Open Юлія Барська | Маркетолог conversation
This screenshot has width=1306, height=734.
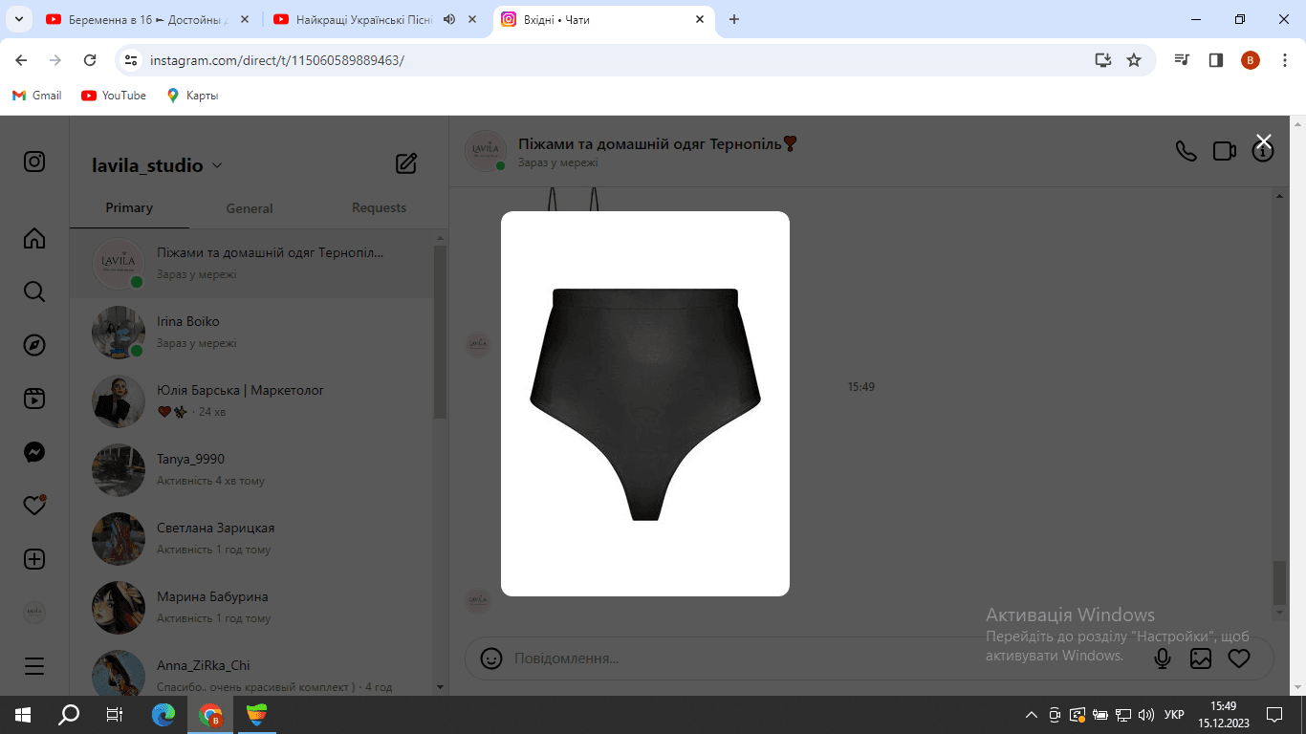click(252, 399)
